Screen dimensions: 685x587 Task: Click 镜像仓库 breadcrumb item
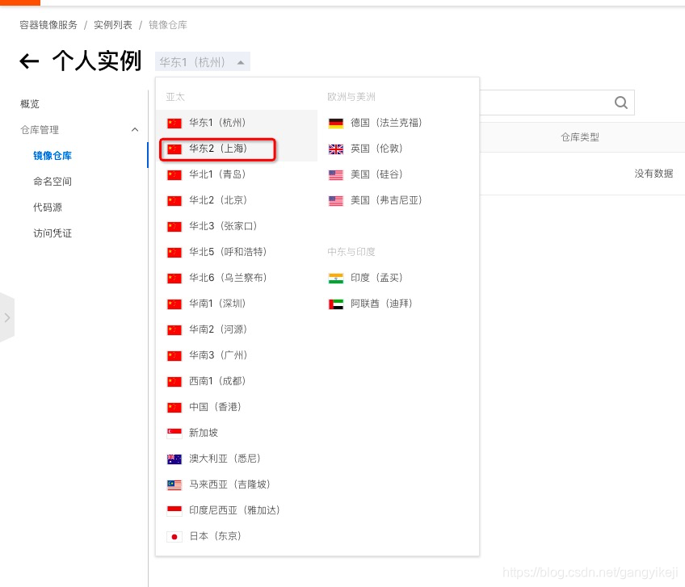point(168,25)
